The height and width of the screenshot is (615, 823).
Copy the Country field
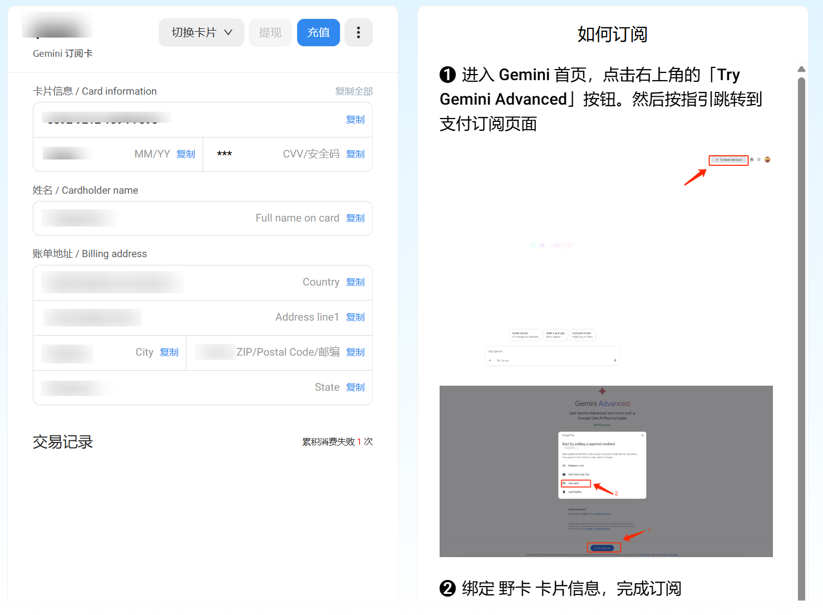[356, 282]
